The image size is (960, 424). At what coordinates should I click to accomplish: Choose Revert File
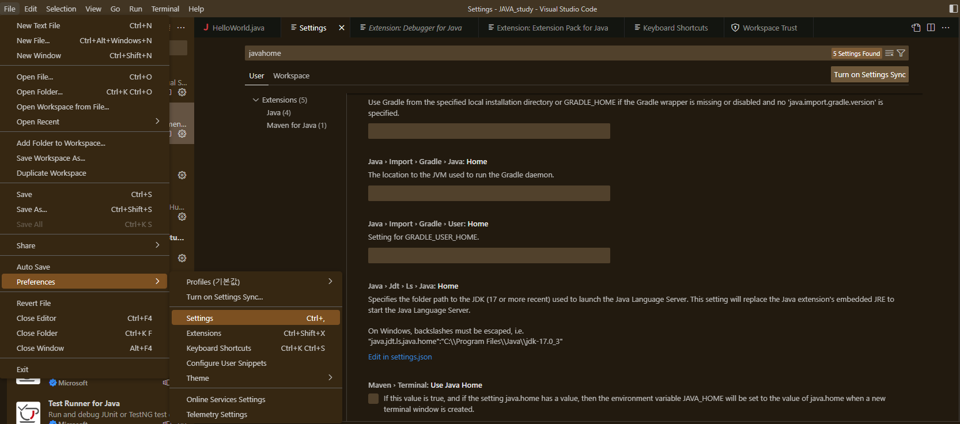click(84, 303)
